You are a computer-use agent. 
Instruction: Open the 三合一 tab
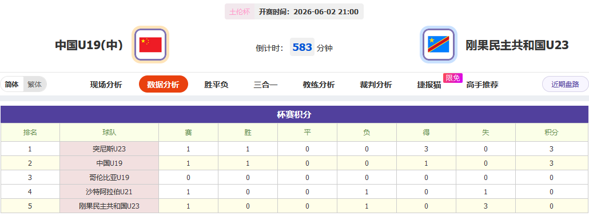[x=265, y=85]
